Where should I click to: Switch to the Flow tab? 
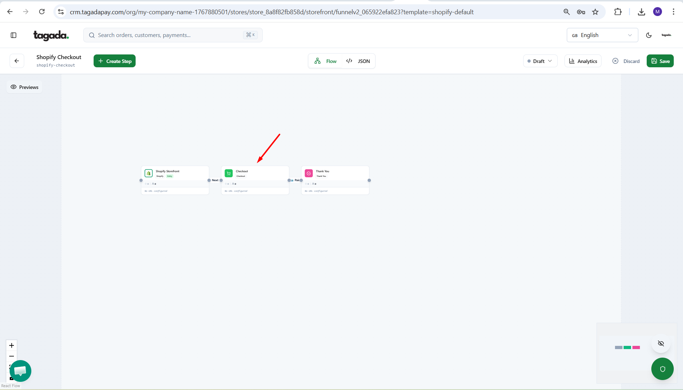(x=325, y=61)
